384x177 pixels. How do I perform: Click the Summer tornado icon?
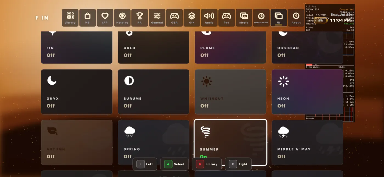click(205, 132)
